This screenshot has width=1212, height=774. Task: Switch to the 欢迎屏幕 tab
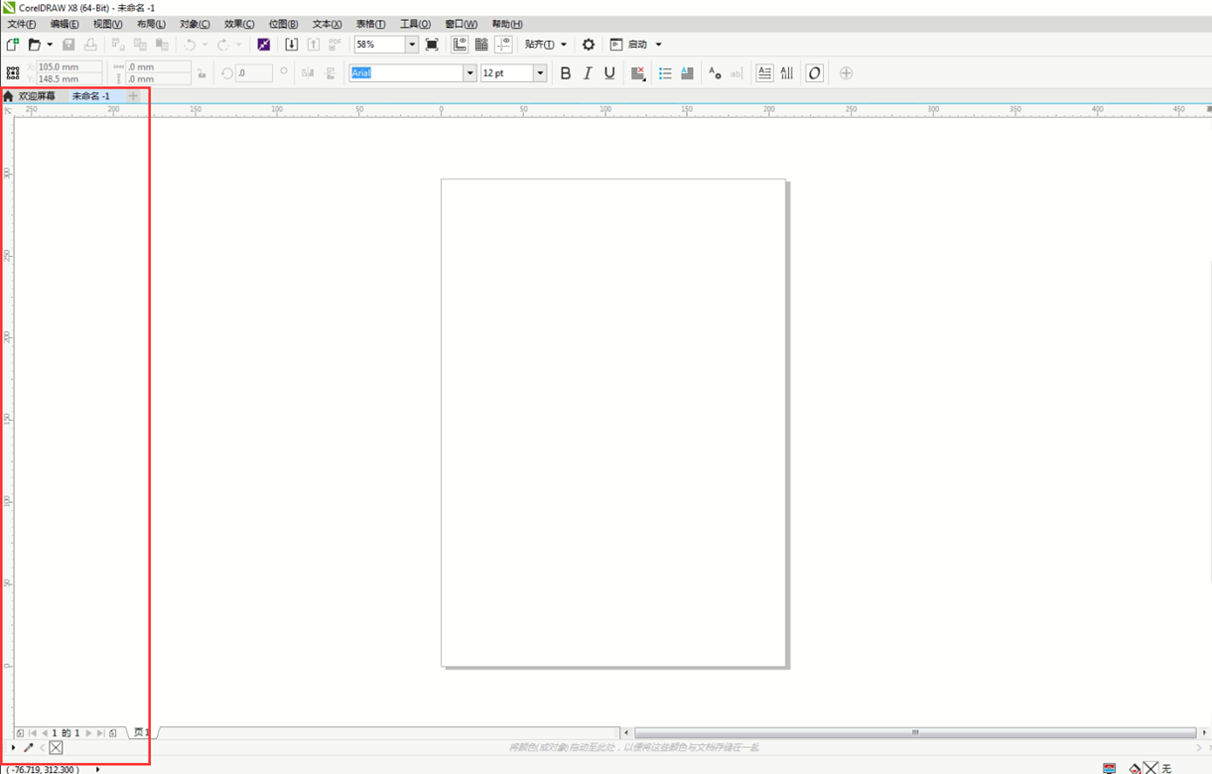pyautogui.click(x=37, y=96)
